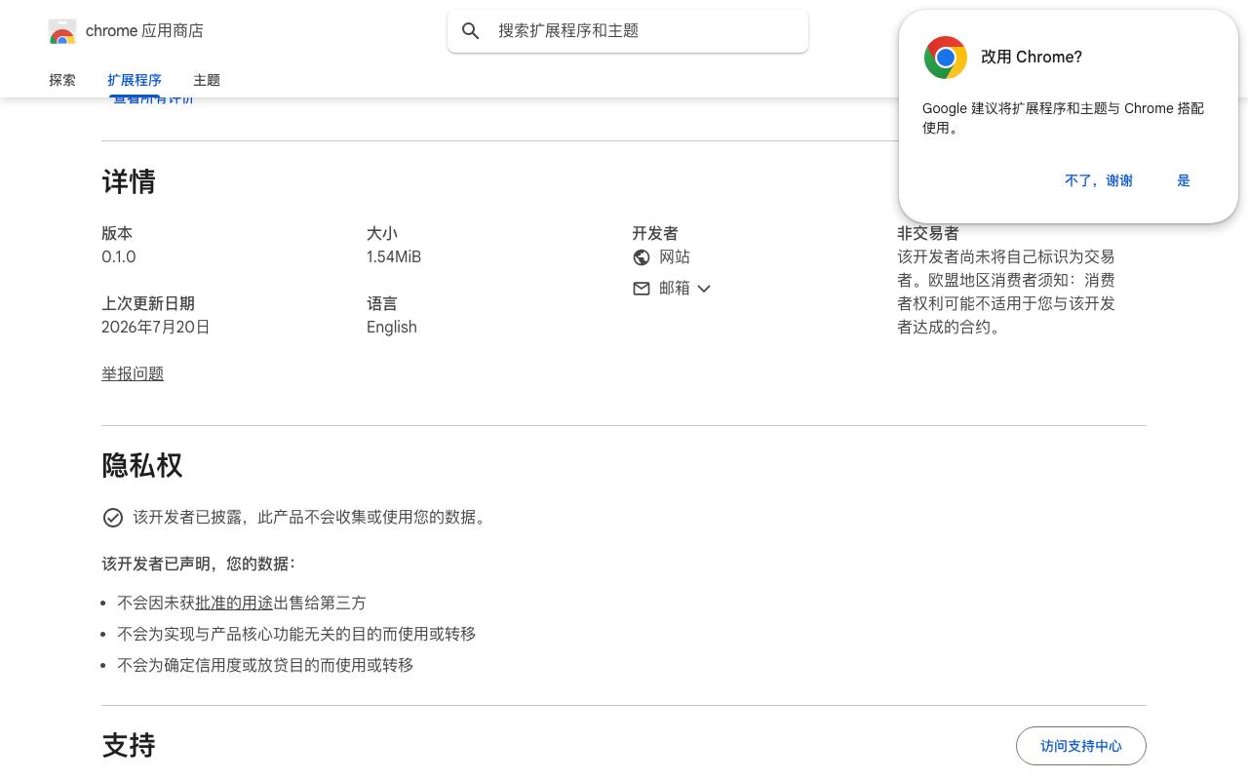
Task: Visit the developer 网站 link
Action: click(675, 257)
